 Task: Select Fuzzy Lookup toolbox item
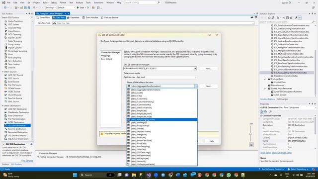[x=14, y=44]
